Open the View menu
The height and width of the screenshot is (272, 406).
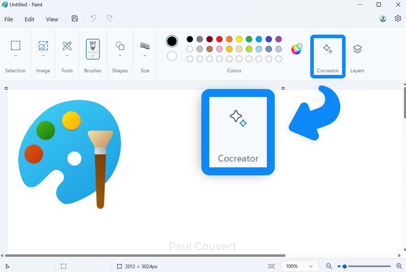point(52,19)
